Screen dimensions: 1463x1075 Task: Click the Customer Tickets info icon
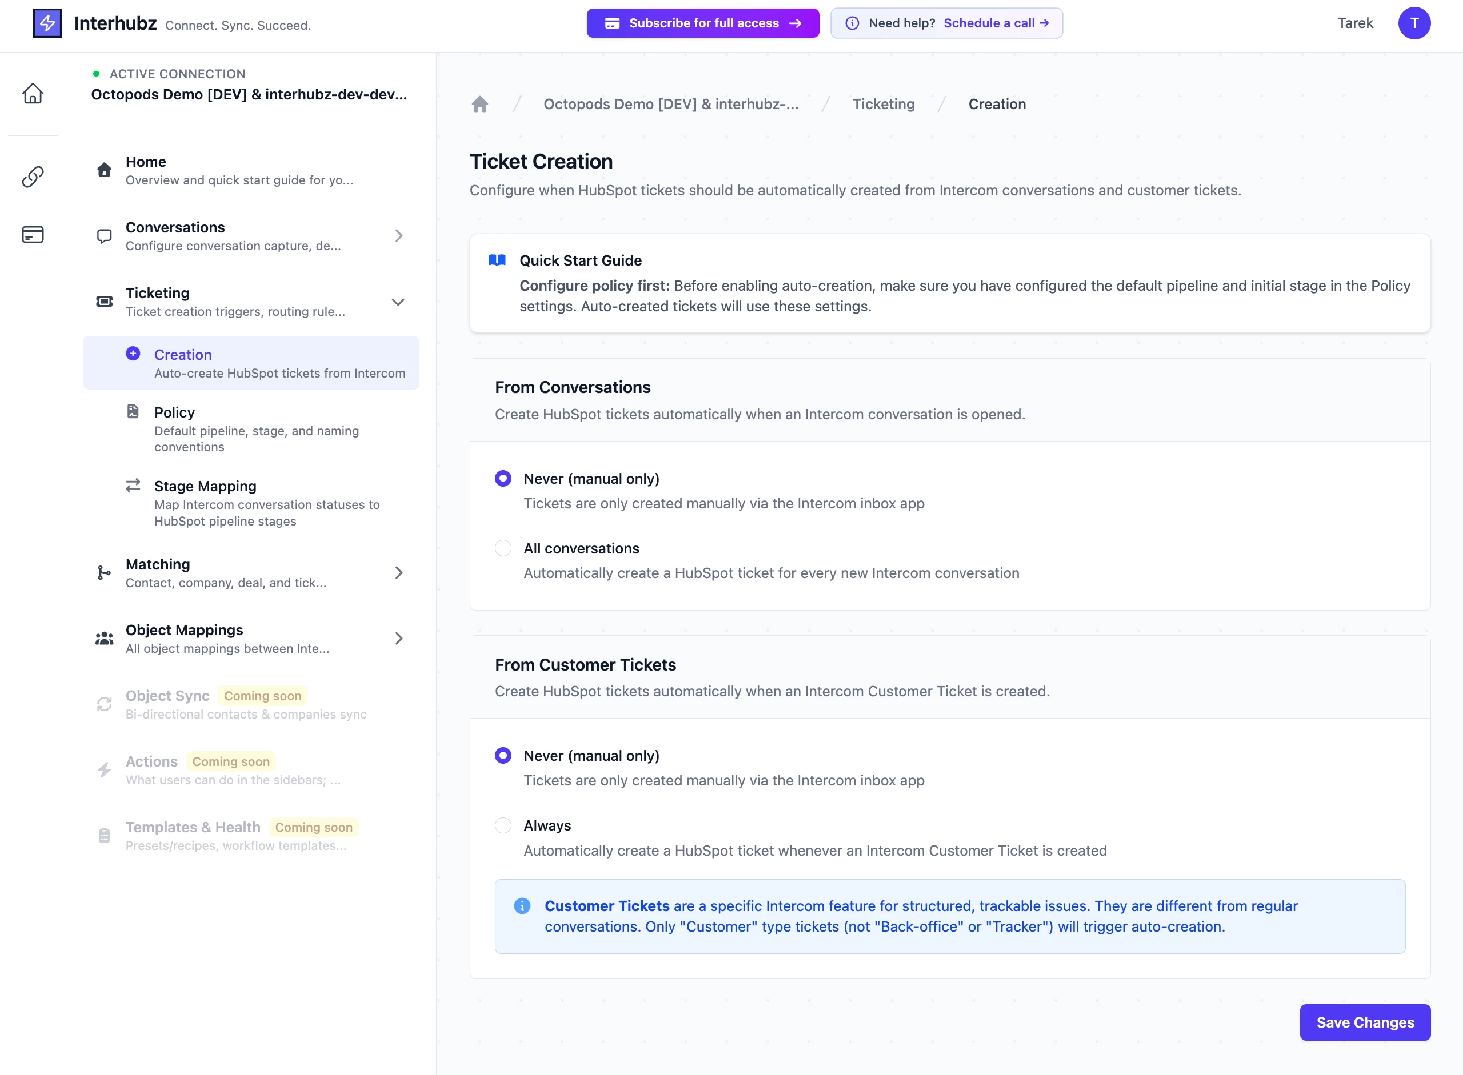coord(522,906)
